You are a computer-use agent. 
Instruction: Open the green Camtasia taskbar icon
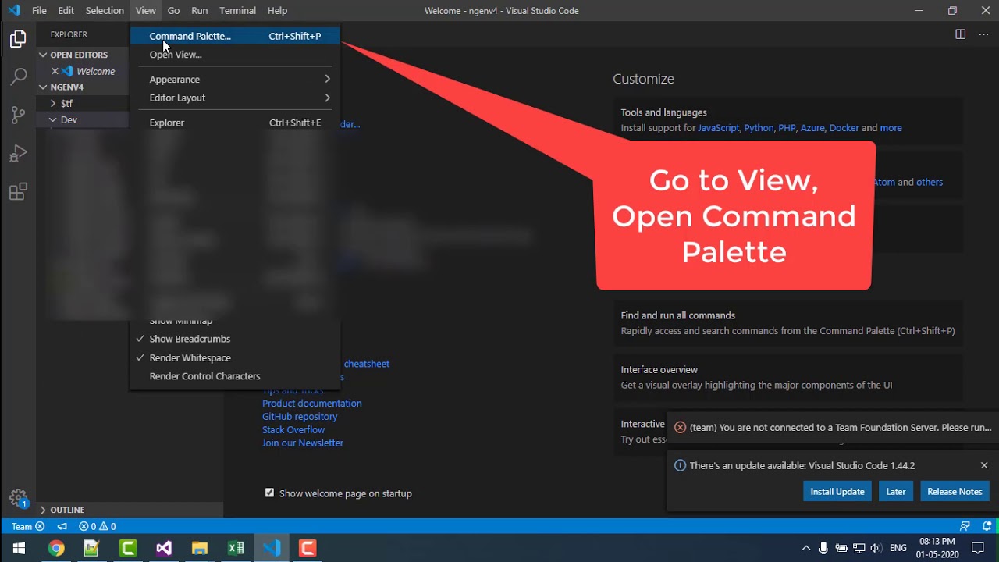pos(128,548)
